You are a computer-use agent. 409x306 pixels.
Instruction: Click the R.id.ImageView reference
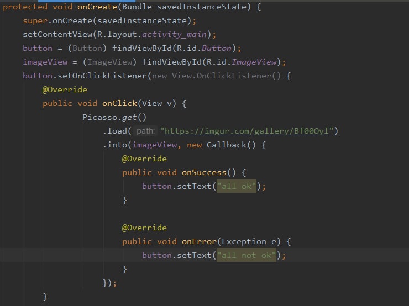pos(242,62)
